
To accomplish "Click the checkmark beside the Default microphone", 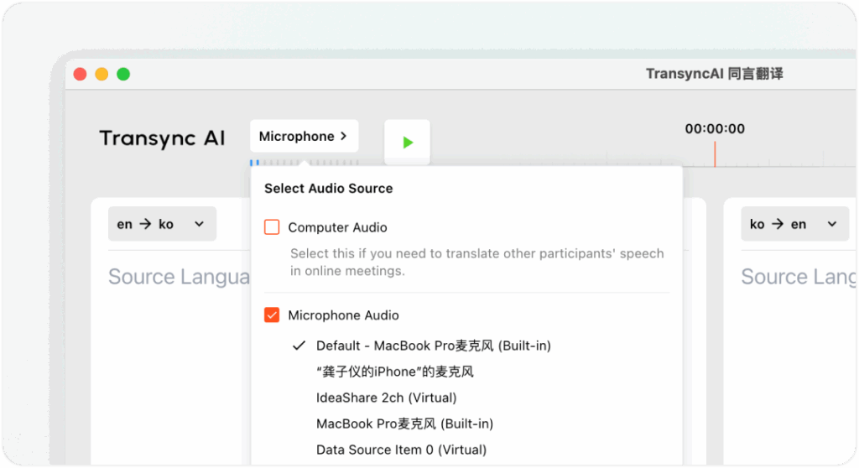I will click(298, 346).
